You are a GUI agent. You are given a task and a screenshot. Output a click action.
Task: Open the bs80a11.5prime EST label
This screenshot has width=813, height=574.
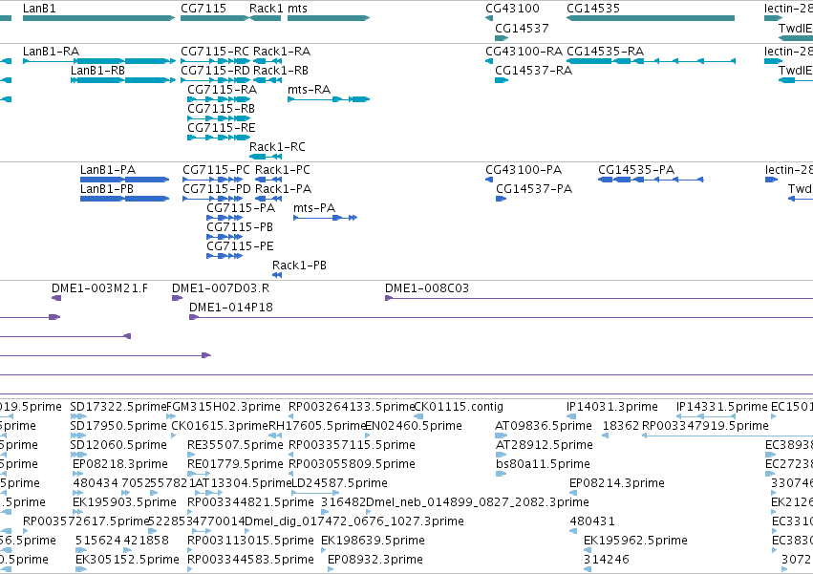pos(543,464)
